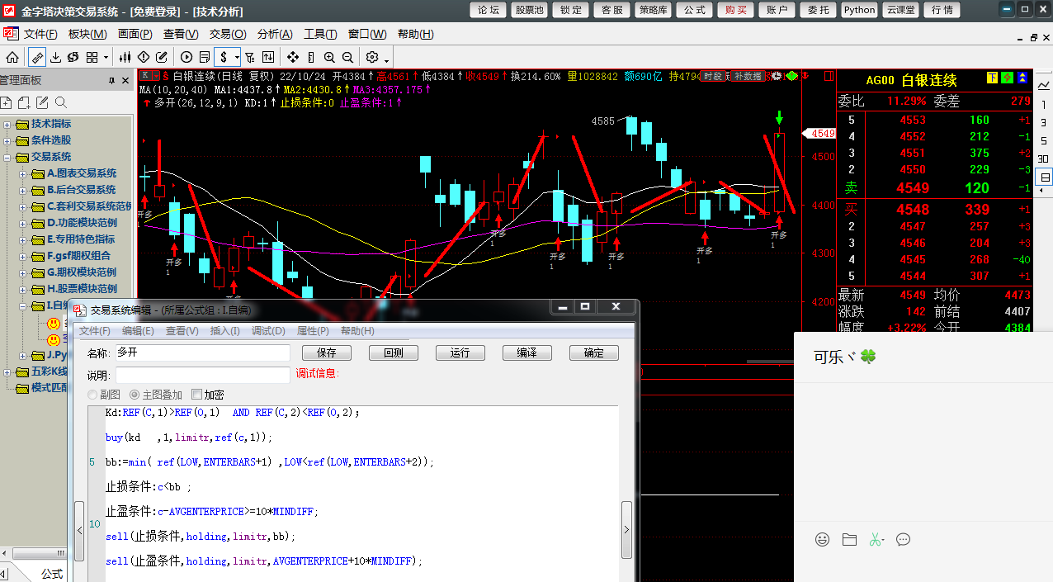
Task: Click the 时段 button on chart
Action: tap(714, 76)
